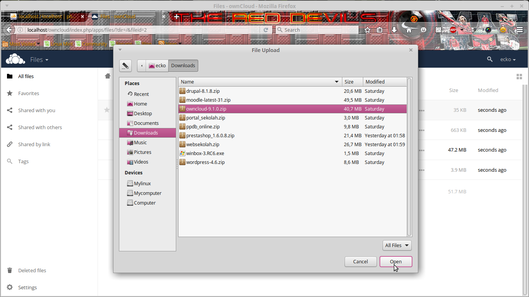Sort files by the Name column header
Screen dimensions: 529x297
pos(260,82)
